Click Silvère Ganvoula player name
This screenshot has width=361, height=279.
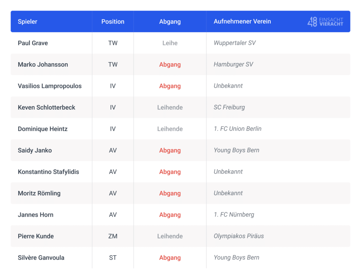pyautogui.click(x=41, y=257)
